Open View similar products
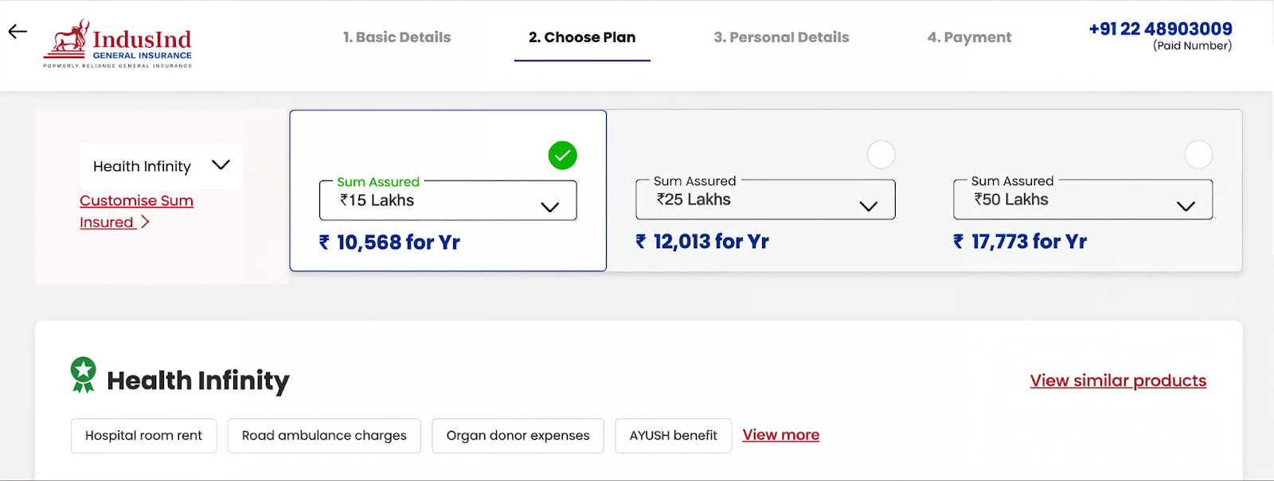The width and height of the screenshot is (1274, 481). point(1117,380)
